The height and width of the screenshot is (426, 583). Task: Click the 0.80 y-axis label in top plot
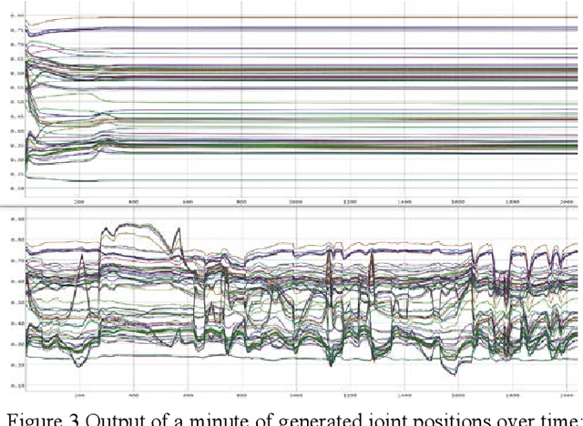click(17, 15)
